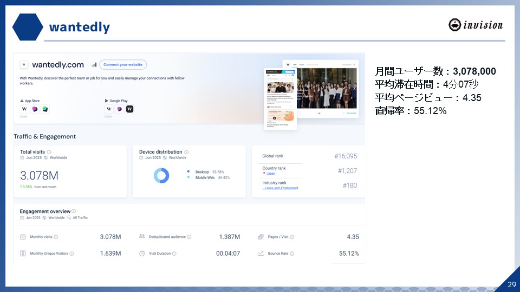Click the Monthly Unique Visitors person icon
Screen dimensions: 520x292
(x=23, y=253)
